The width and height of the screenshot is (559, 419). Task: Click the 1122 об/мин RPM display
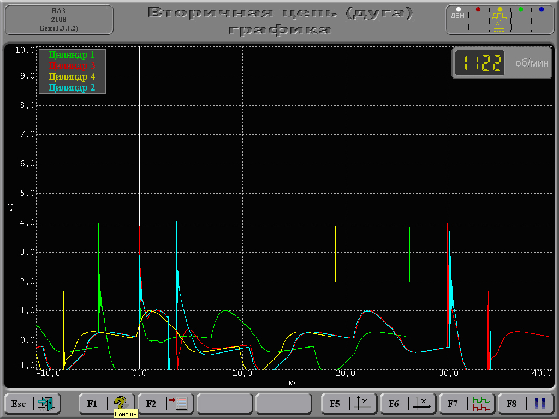[502, 63]
